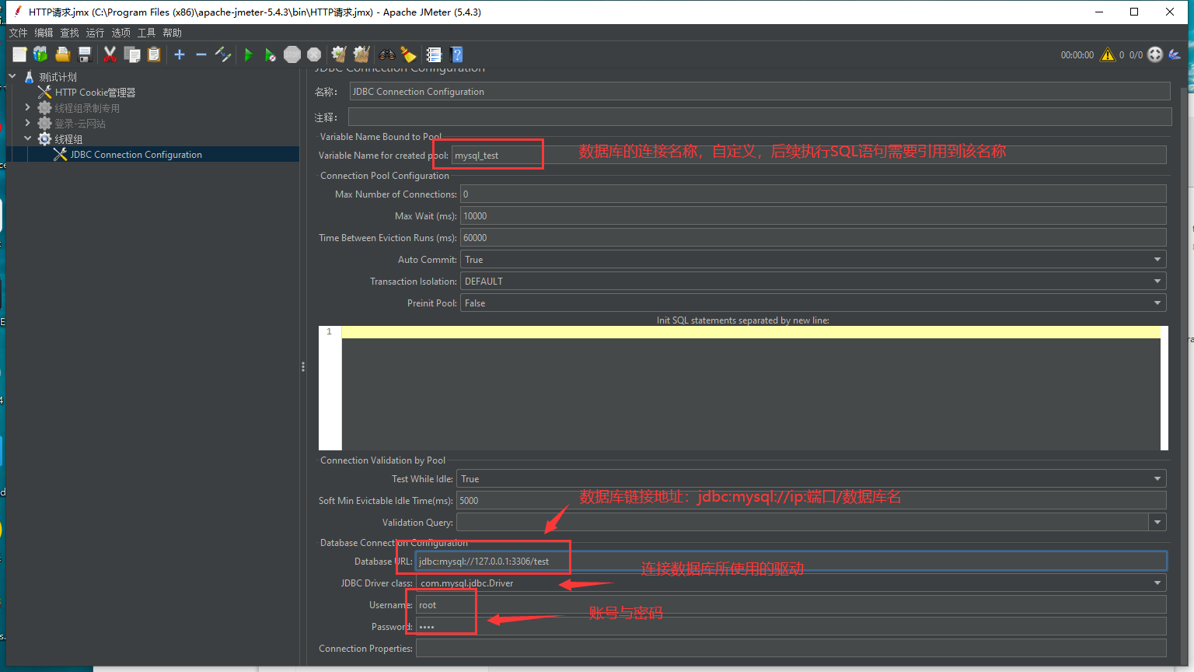Screen dimensions: 1194x672
Task: Click the Max Number of Connections field
Action: tap(813, 194)
